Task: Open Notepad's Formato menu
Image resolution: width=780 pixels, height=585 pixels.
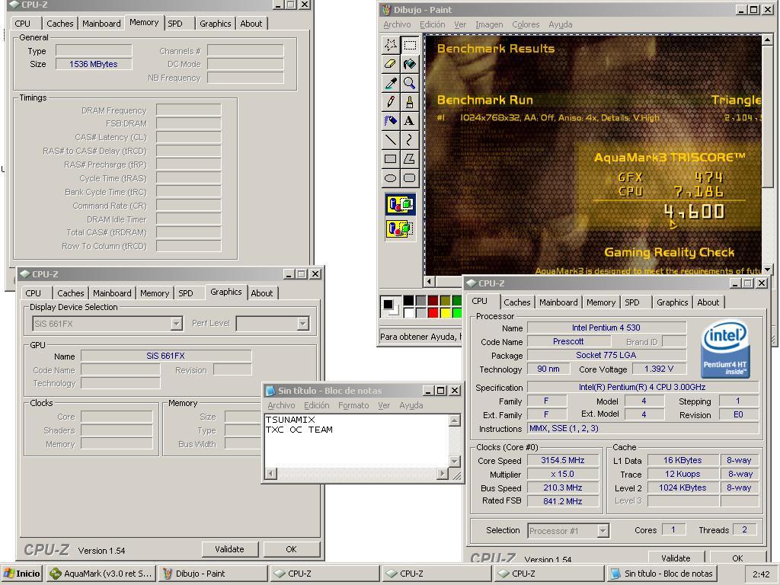Action: pyautogui.click(x=353, y=405)
